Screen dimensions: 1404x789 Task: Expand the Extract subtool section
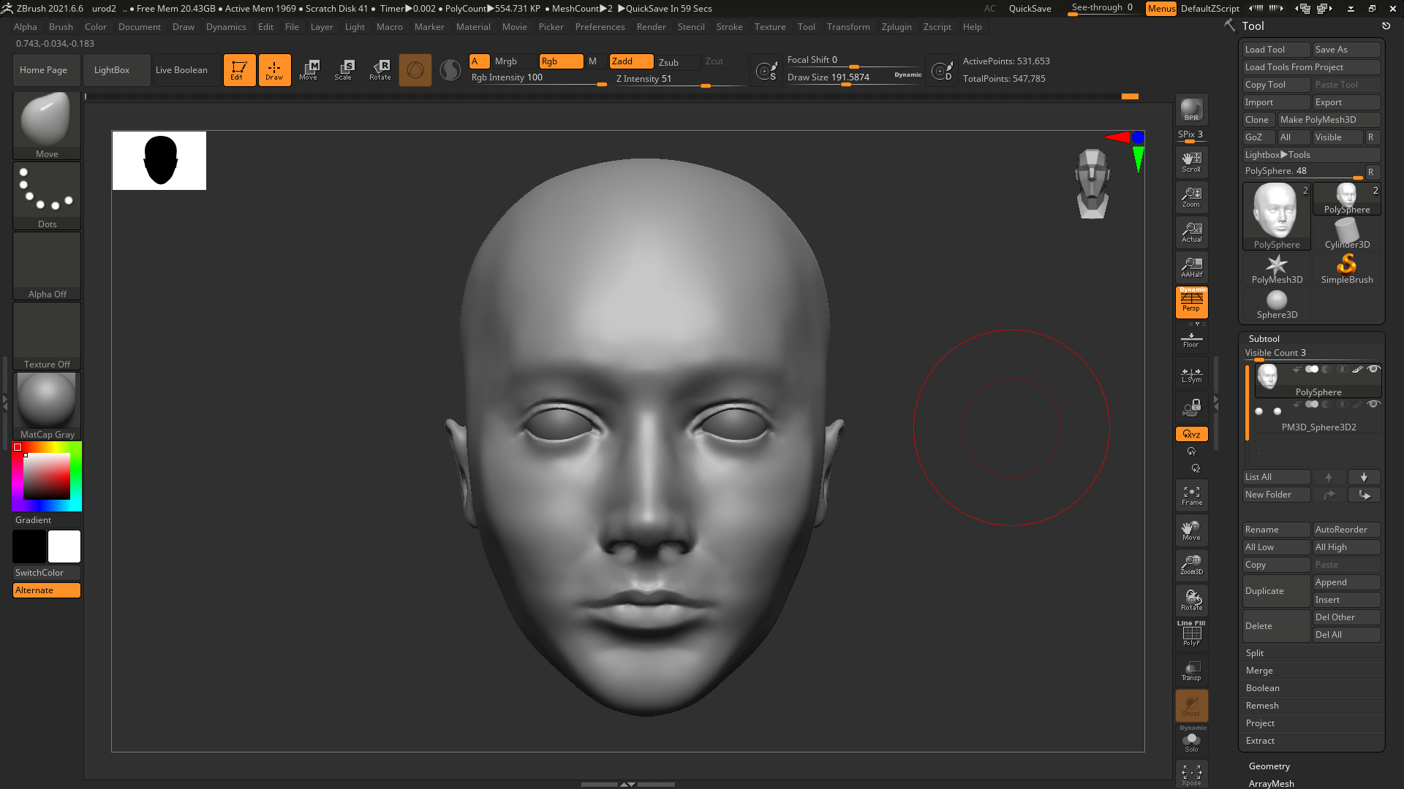(1260, 741)
